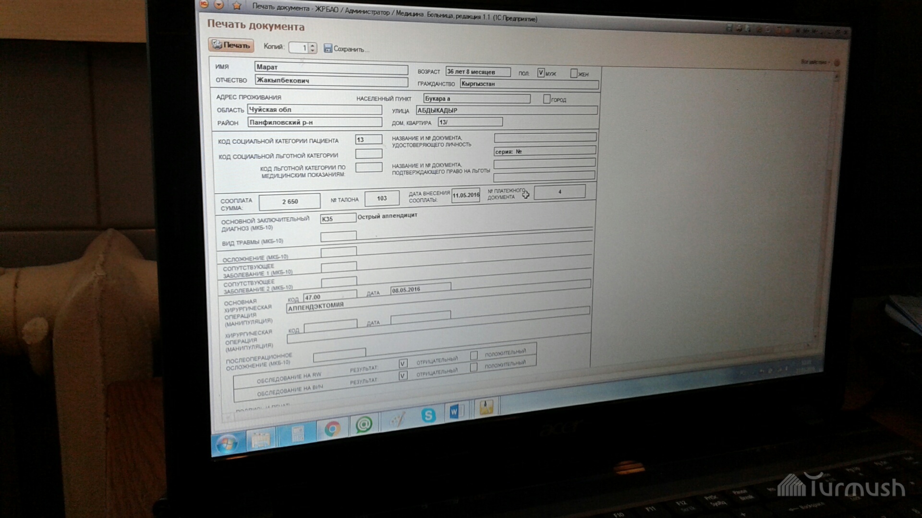The height and width of the screenshot is (518, 922).
Task: Click Сохранить floppy-disk save button
Action: coord(328,48)
